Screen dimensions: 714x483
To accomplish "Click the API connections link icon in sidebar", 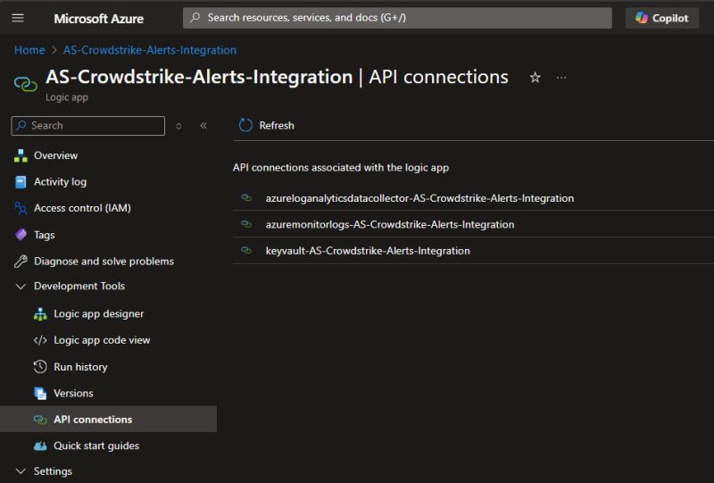I will click(x=40, y=420).
